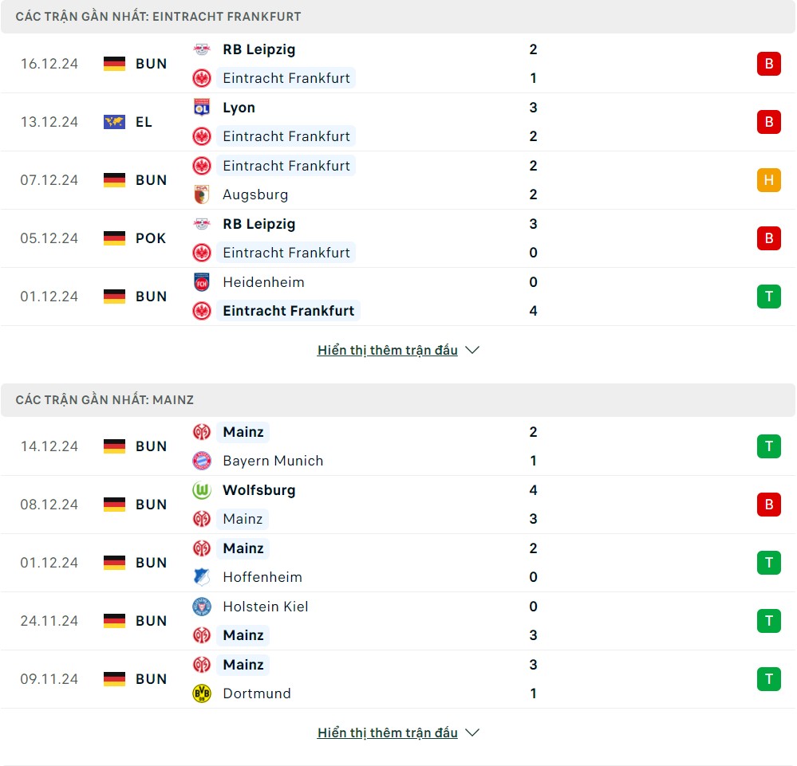
Task: Click the Bayern Munich logo
Action: tap(202, 461)
